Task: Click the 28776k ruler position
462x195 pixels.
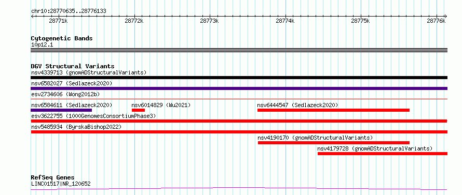Action: tap(437, 21)
